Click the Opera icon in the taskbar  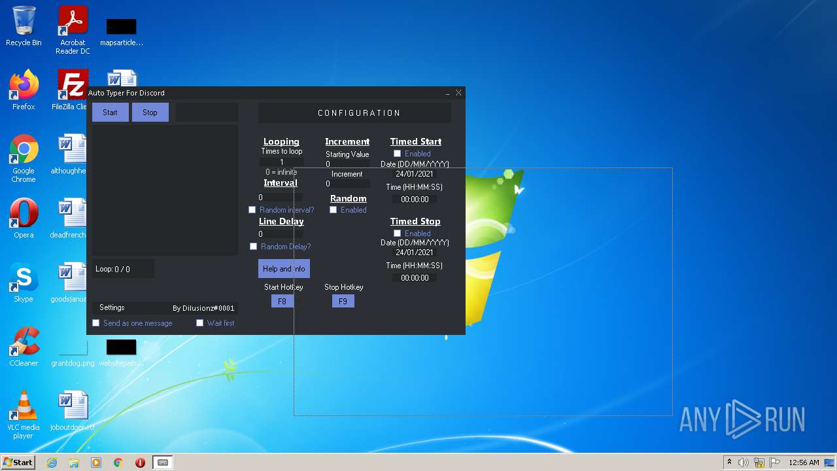click(140, 462)
